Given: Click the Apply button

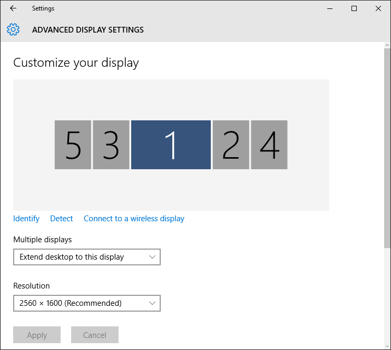Looking at the screenshot, I should [37, 335].
